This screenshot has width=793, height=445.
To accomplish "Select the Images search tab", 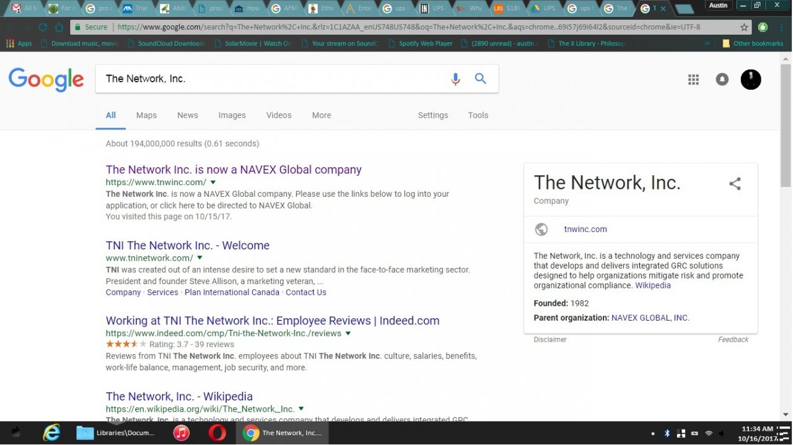I will pyautogui.click(x=232, y=115).
